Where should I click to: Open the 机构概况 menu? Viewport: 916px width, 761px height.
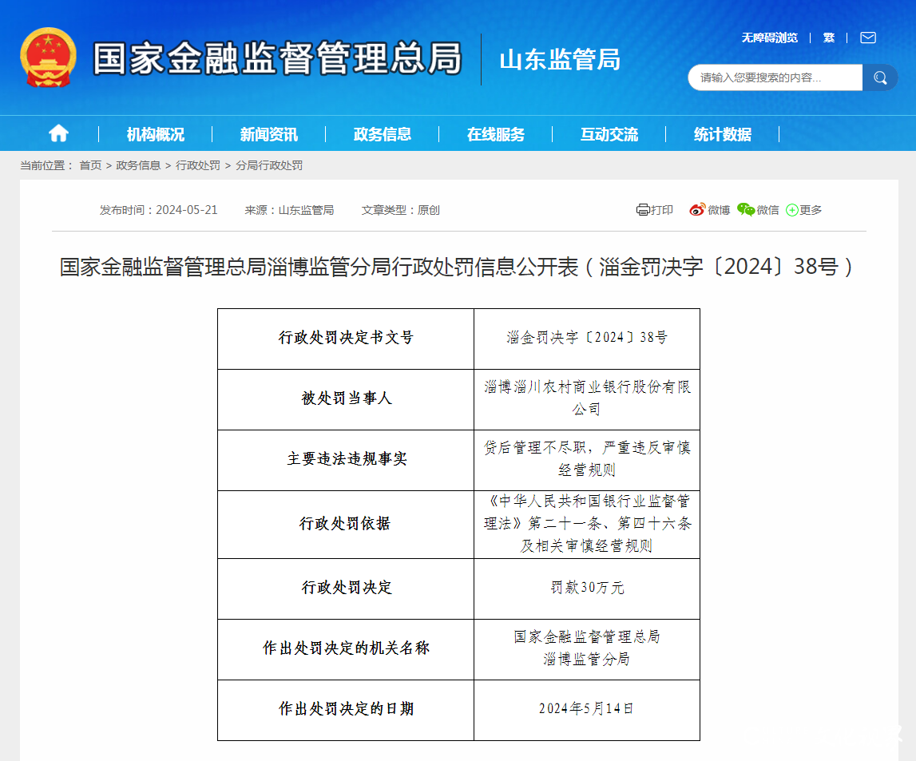coord(156,134)
